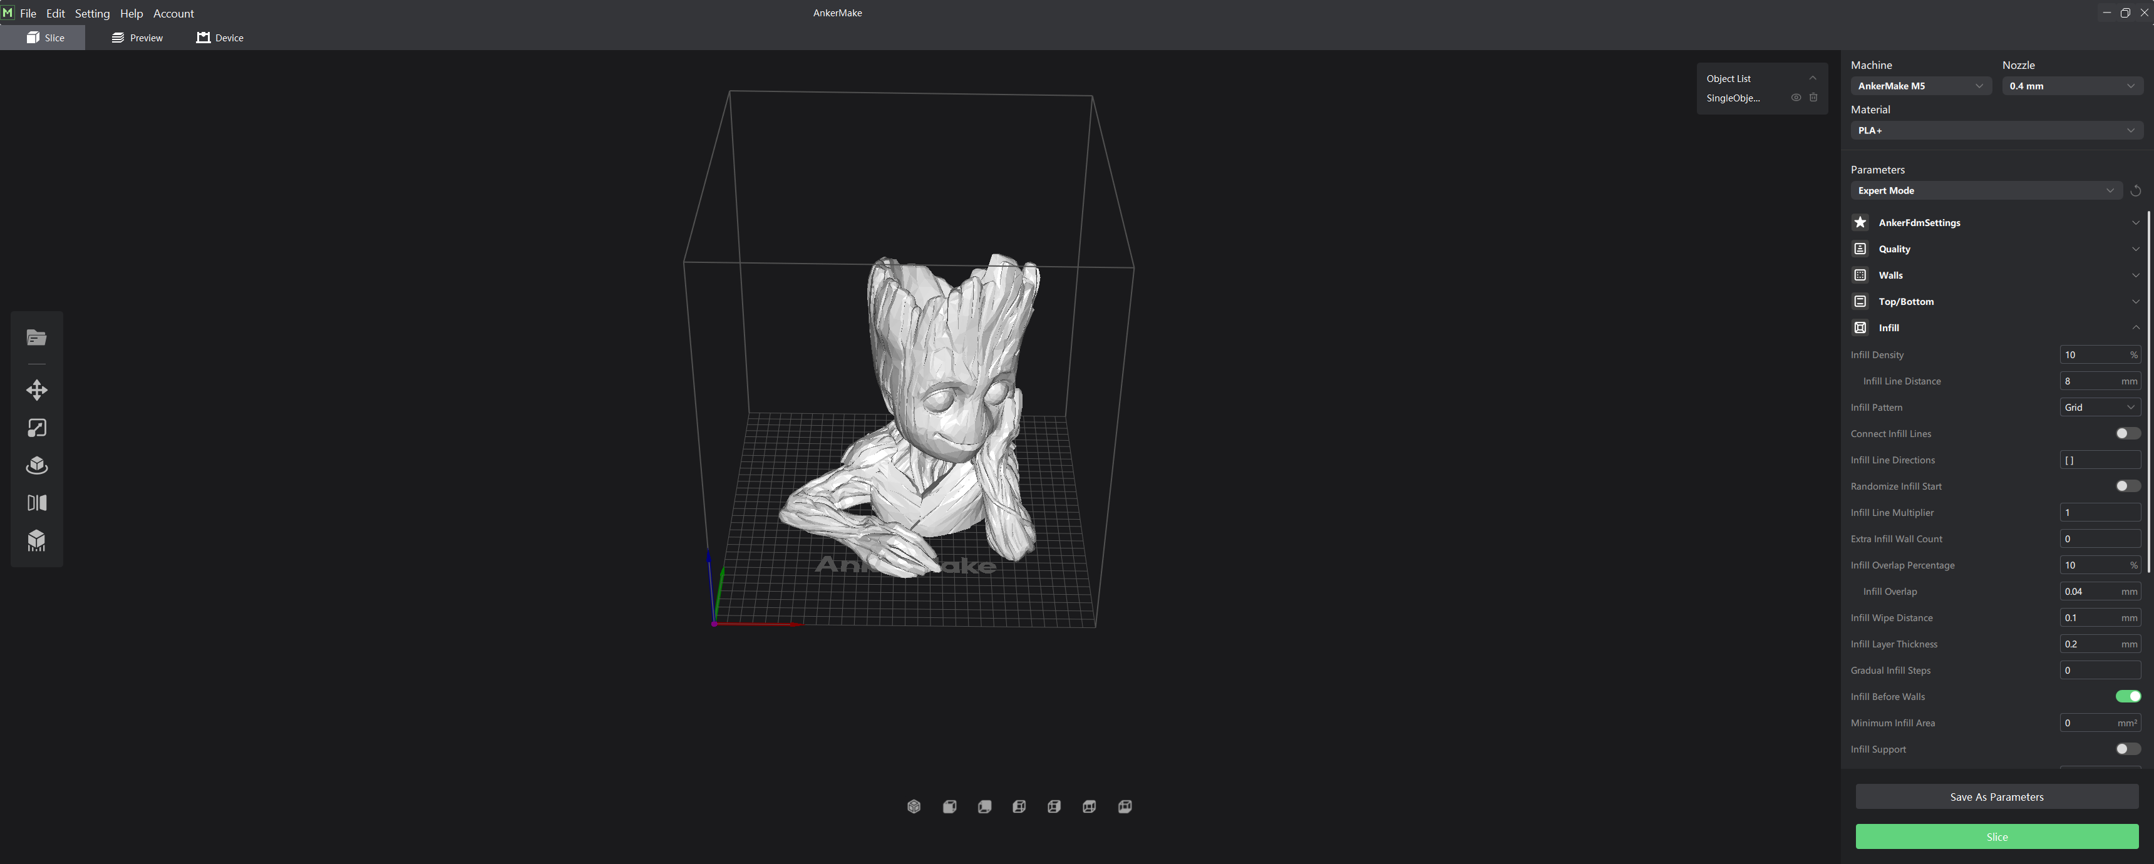Open the Setting menu

tap(92, 13)
